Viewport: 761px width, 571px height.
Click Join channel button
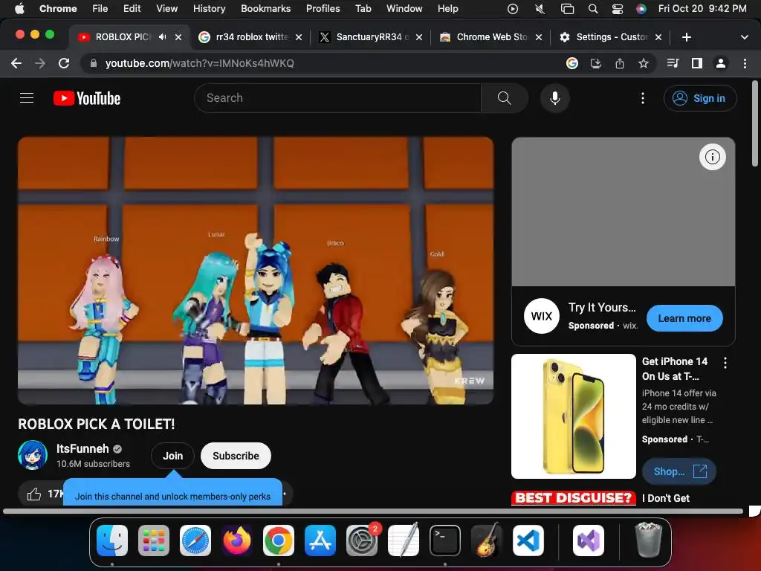[172, 456]
